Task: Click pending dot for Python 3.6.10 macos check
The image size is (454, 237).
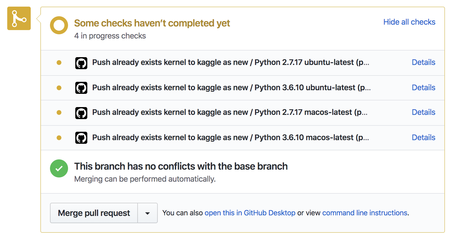Action: (x=59, y=138)
